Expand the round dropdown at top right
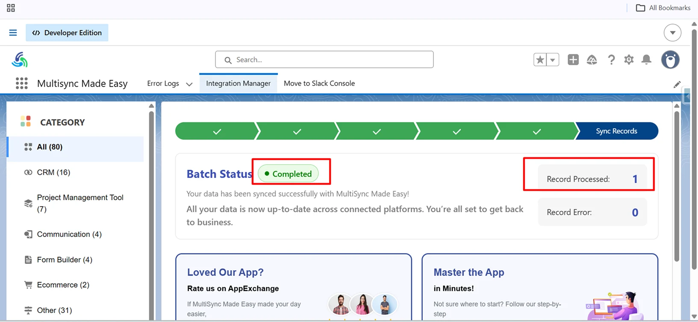This screenshot has height=322, width=698. point(672,32)
